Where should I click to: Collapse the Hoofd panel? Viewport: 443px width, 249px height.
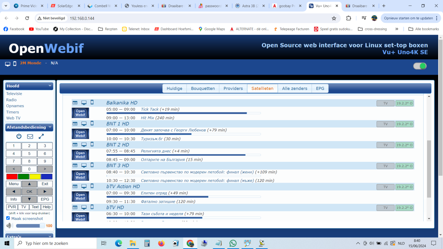50,86
